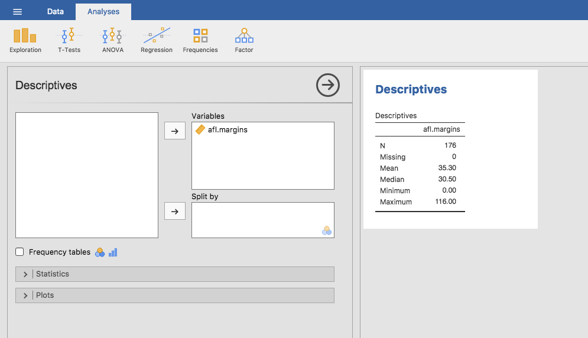Click the Mean value 35.30
Viewport: 588px width, 338px height.
point(447,168)
